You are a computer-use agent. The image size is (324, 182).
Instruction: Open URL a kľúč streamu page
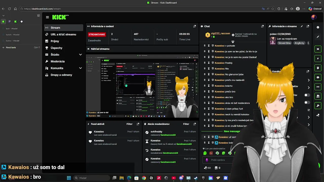(63, 34)
